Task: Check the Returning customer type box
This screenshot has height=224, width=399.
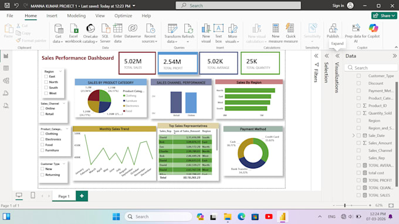Action: pos(42,174)
